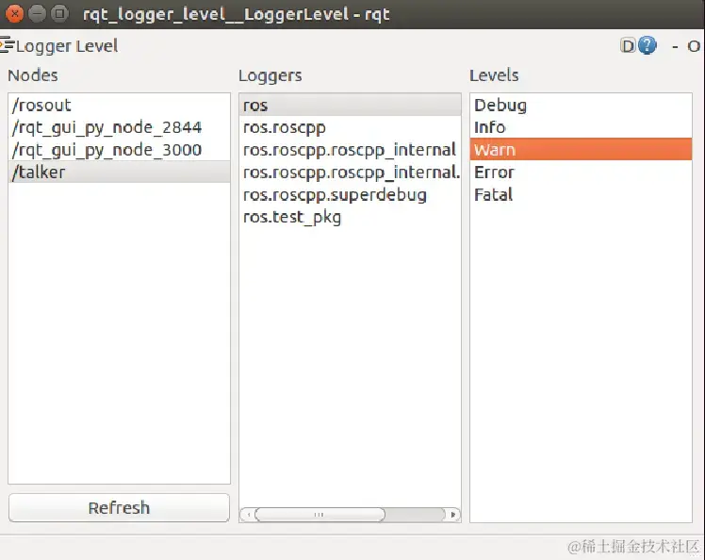
Task: Click the Loggers scrollbar left arrow
Action: coord(248,514)
